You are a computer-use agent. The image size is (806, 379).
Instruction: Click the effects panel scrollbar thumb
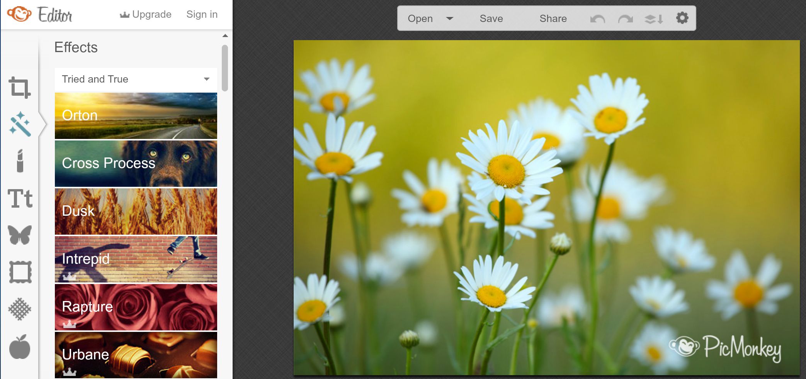[225, 68]
